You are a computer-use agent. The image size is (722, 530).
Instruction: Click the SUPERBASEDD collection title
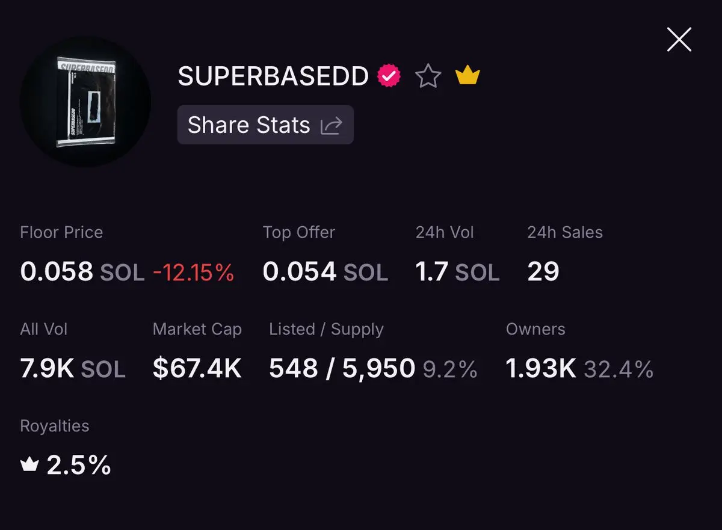(x=273, y=76)
